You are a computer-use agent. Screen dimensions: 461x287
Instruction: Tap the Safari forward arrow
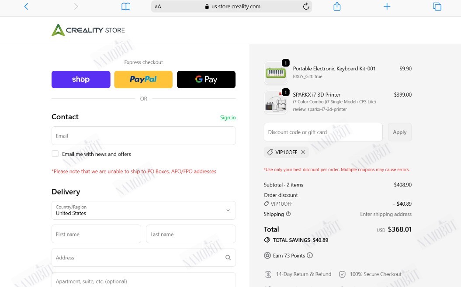point(76,7)
